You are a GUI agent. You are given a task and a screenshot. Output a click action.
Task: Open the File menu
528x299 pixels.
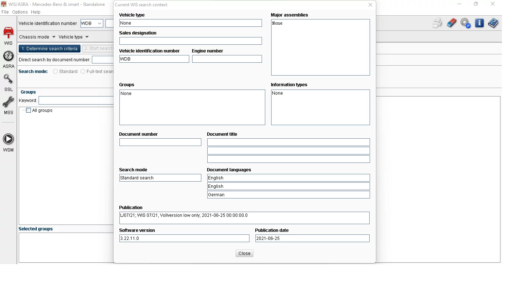[5, 12]
